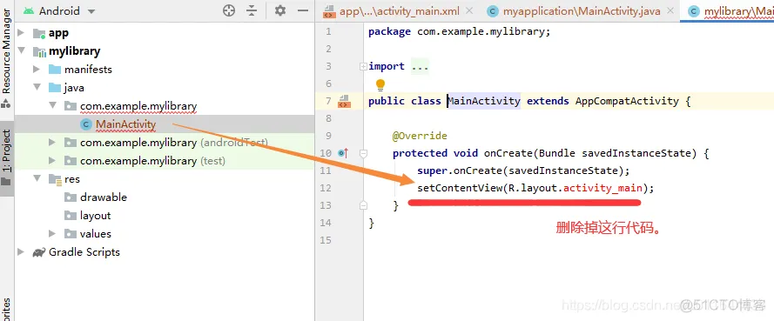
Task: Open Project panel settings gear
Action: [x=280, y=10]
